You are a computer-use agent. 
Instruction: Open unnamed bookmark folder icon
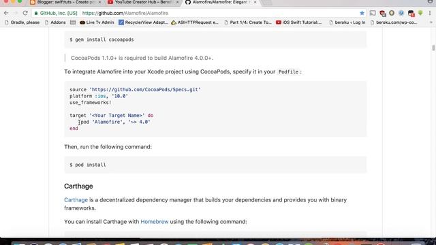[73, 22]
